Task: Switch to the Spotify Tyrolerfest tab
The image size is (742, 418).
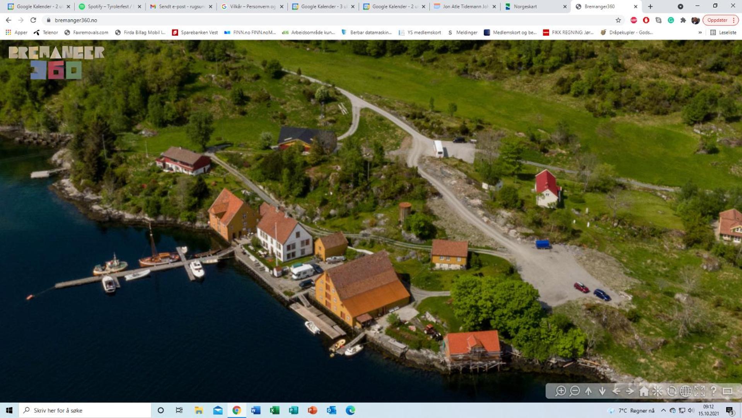Action: [x=110, y=7]
